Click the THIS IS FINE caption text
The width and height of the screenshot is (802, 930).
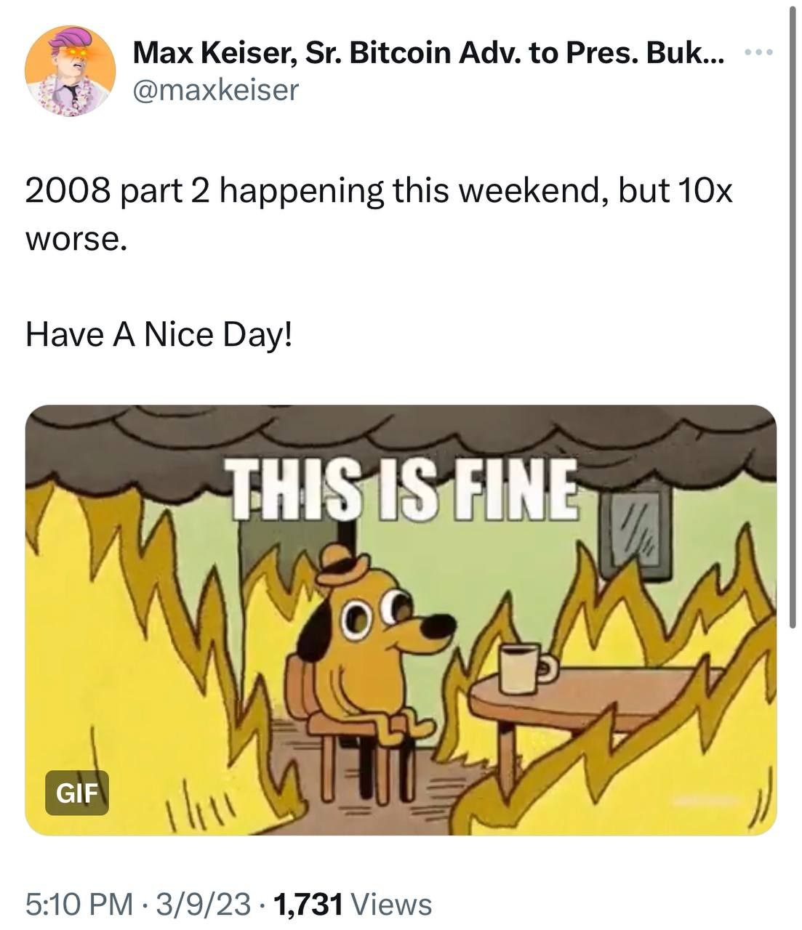(403, 489)
